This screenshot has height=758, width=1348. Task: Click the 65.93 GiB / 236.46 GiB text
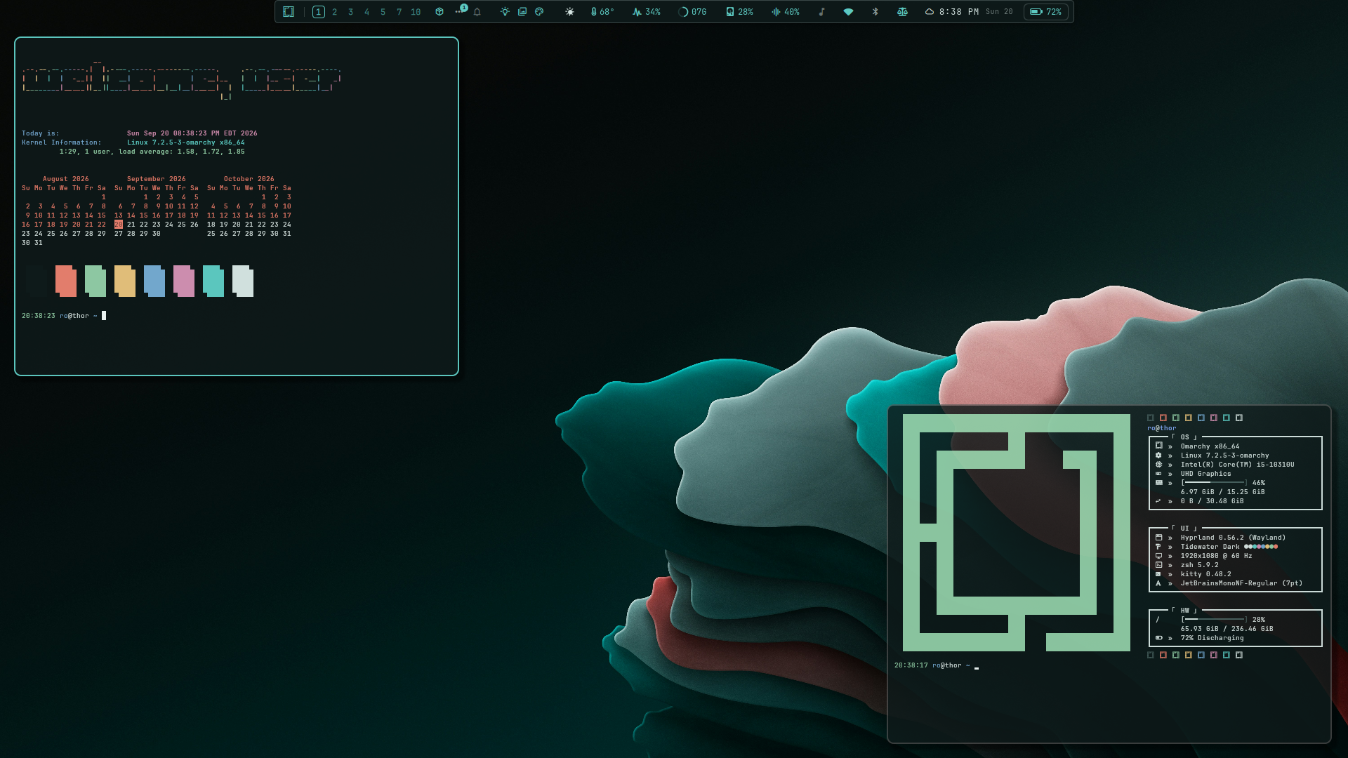click(1227, 629)
